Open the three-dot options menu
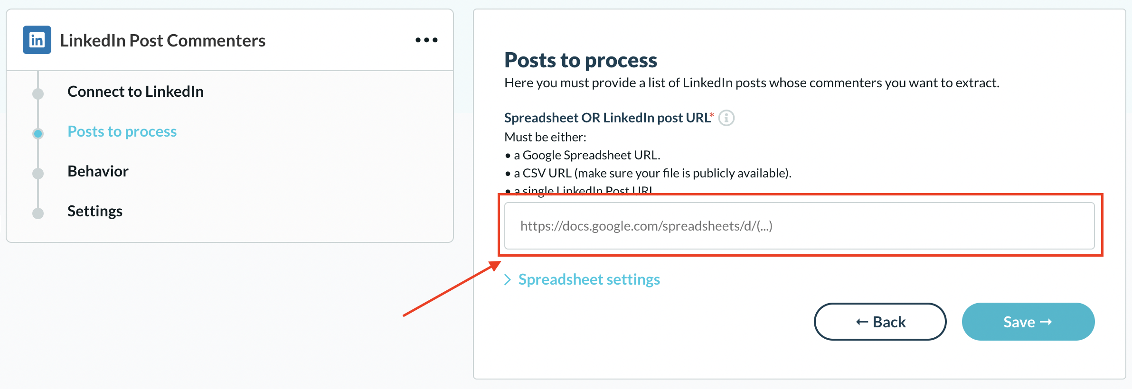Viewport: 1132px width, 389px height. point(426,40)
